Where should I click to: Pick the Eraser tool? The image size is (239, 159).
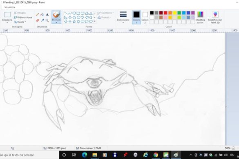(x=37, y=20)
